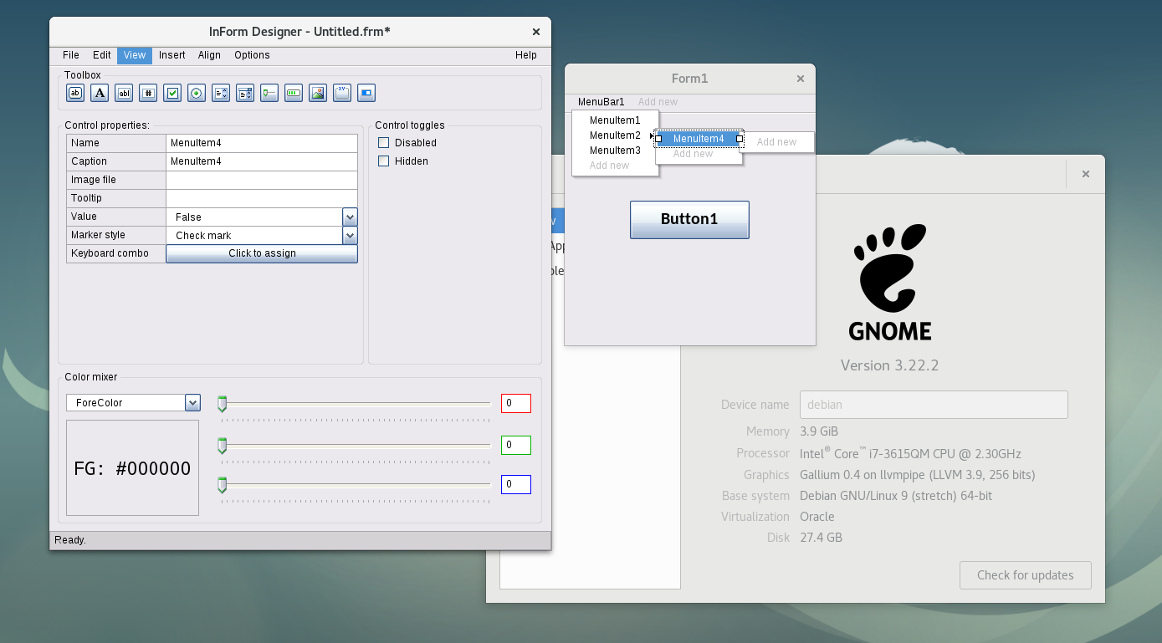Click the FG #000000 color preview box

tap(132, 468)
